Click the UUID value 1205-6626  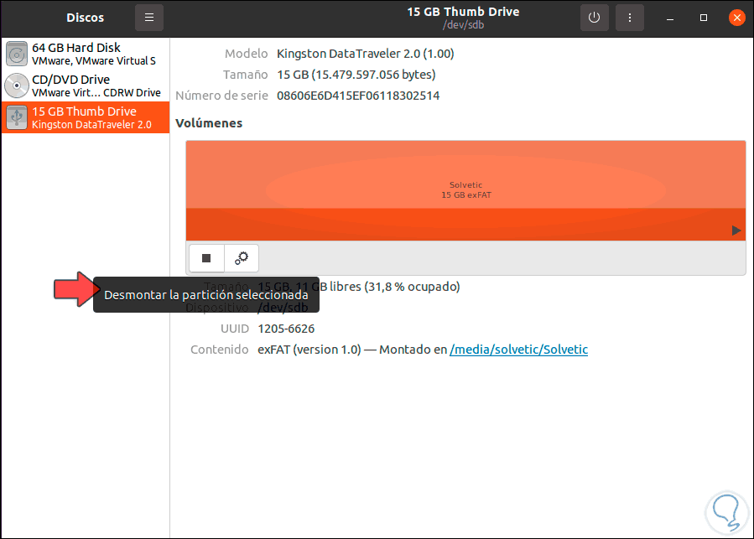(x=286, y=329)
